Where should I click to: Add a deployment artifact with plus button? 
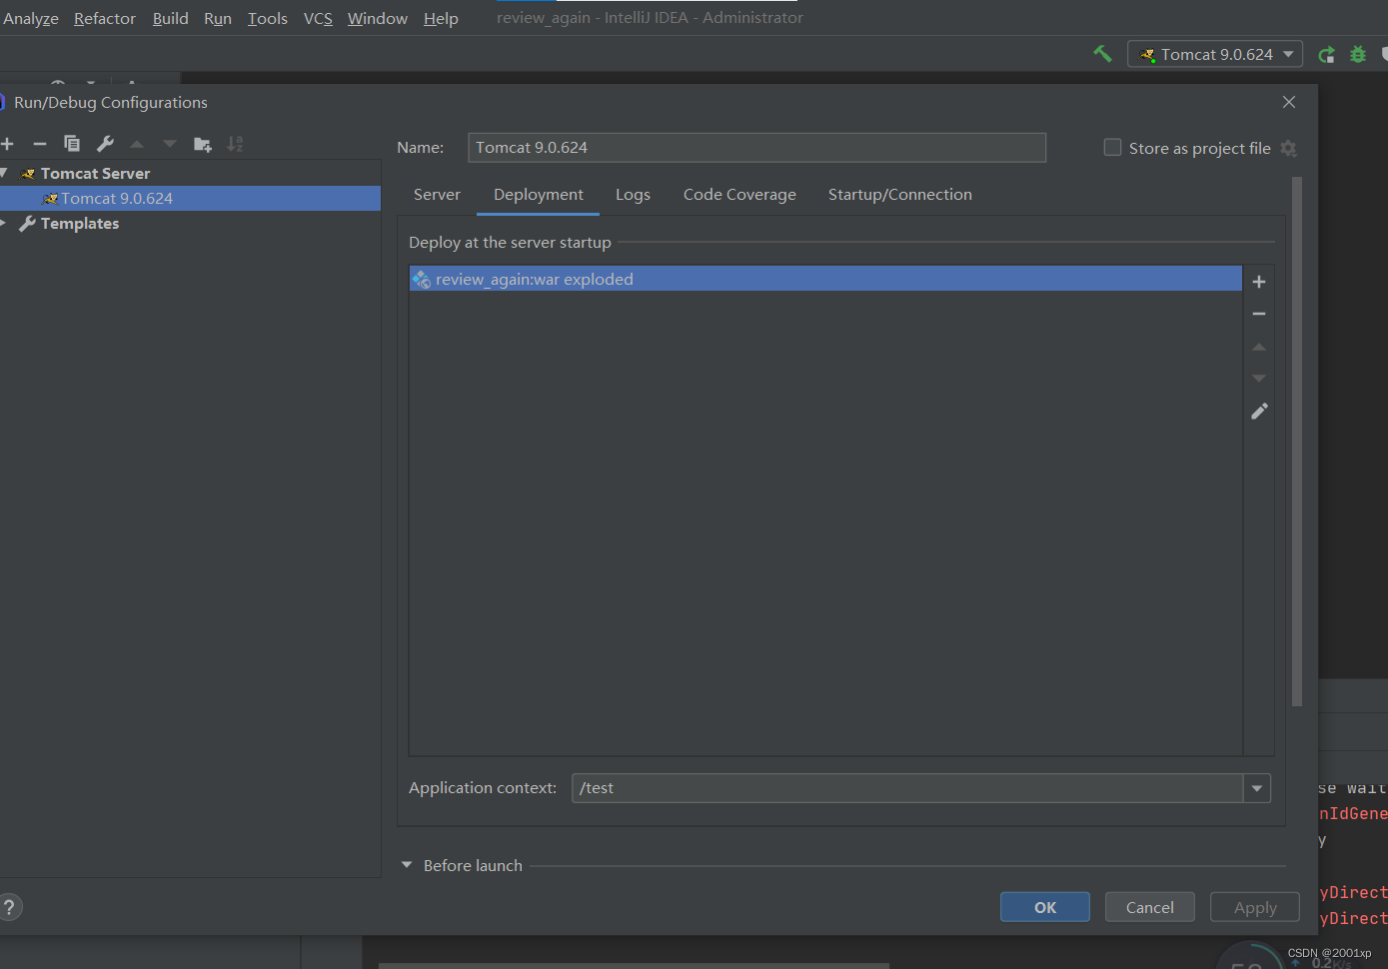[1259, 282]
